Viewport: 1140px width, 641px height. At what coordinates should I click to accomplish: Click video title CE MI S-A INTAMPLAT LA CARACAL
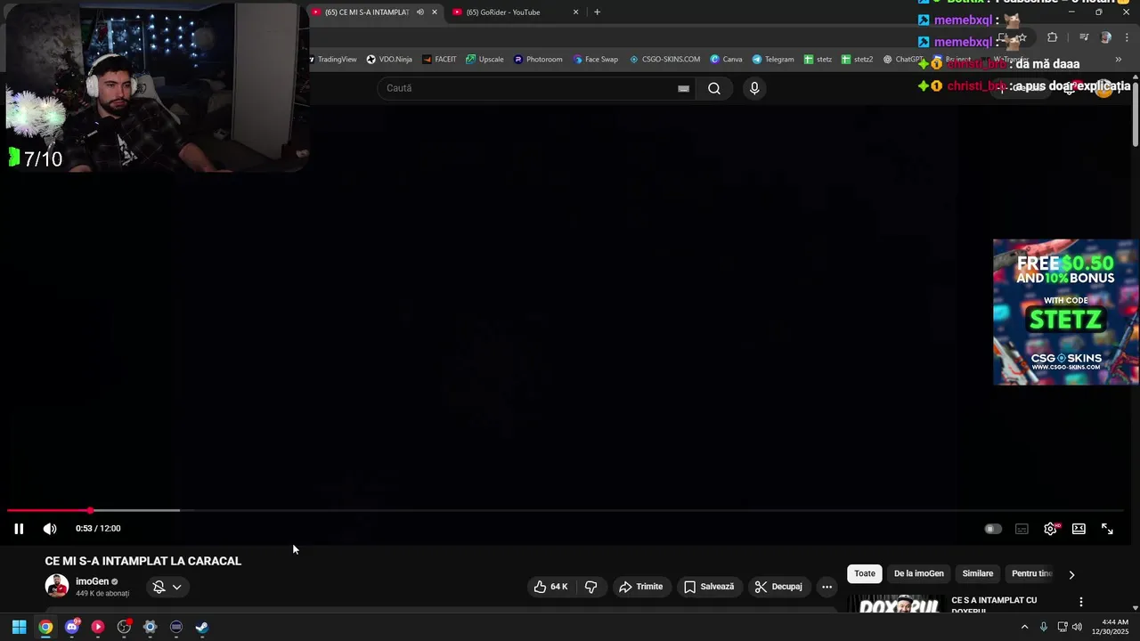tap(143, 561)
